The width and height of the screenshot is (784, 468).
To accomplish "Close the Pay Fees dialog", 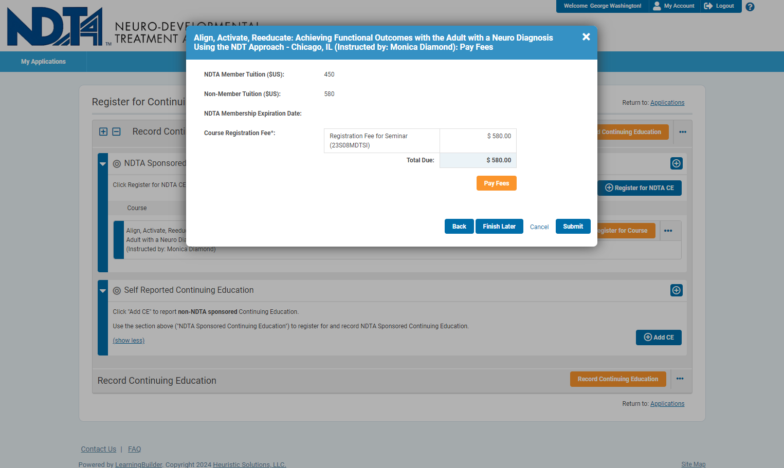I will coord(586,37).
